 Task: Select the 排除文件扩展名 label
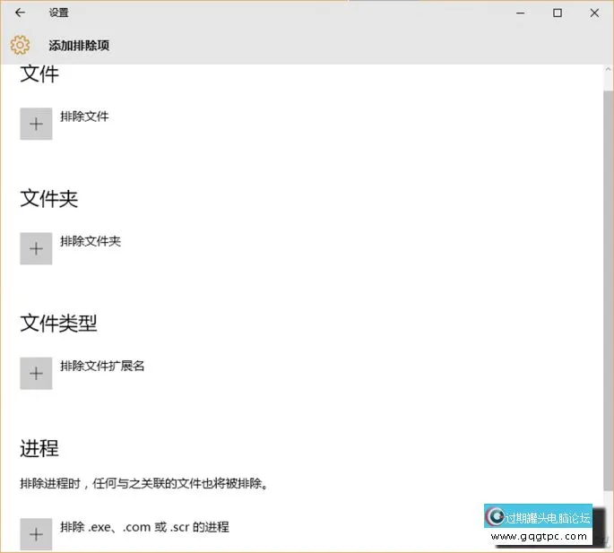tap(102, 366)
